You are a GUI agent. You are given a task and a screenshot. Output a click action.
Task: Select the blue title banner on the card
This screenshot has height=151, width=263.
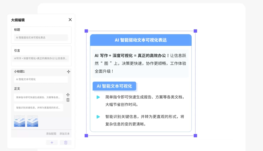point(141,40)
